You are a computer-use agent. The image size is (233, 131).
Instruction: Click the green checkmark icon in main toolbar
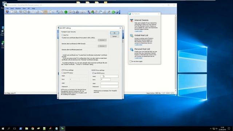(x=66, y=12)
